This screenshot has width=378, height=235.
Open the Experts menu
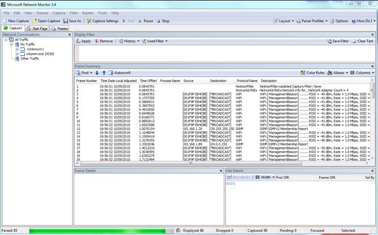(x=88, y=13)
